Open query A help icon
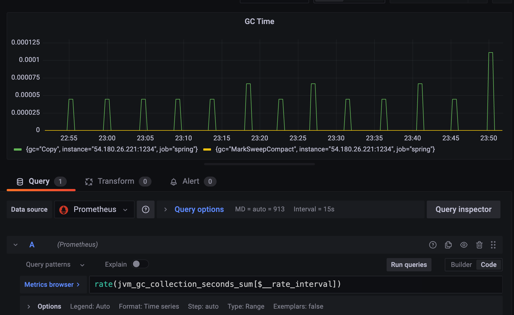 433,245
